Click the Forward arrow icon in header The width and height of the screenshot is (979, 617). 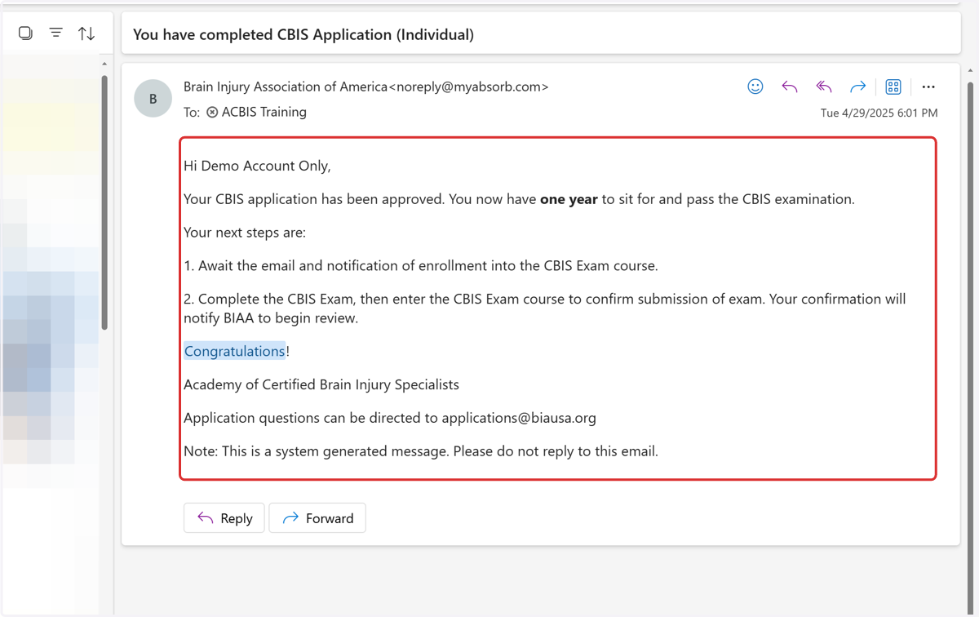pyautogui.click(x=857, y=87)
